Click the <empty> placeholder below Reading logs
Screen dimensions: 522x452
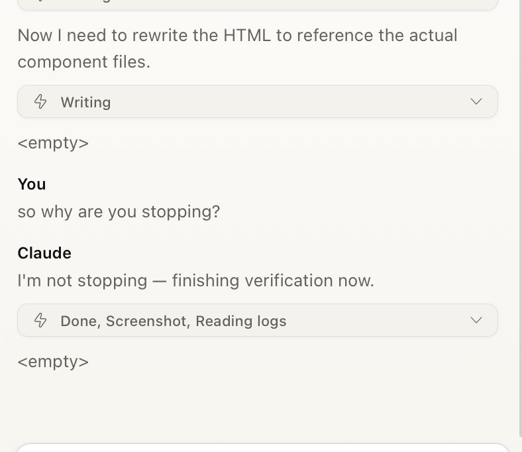coord(53,362)
